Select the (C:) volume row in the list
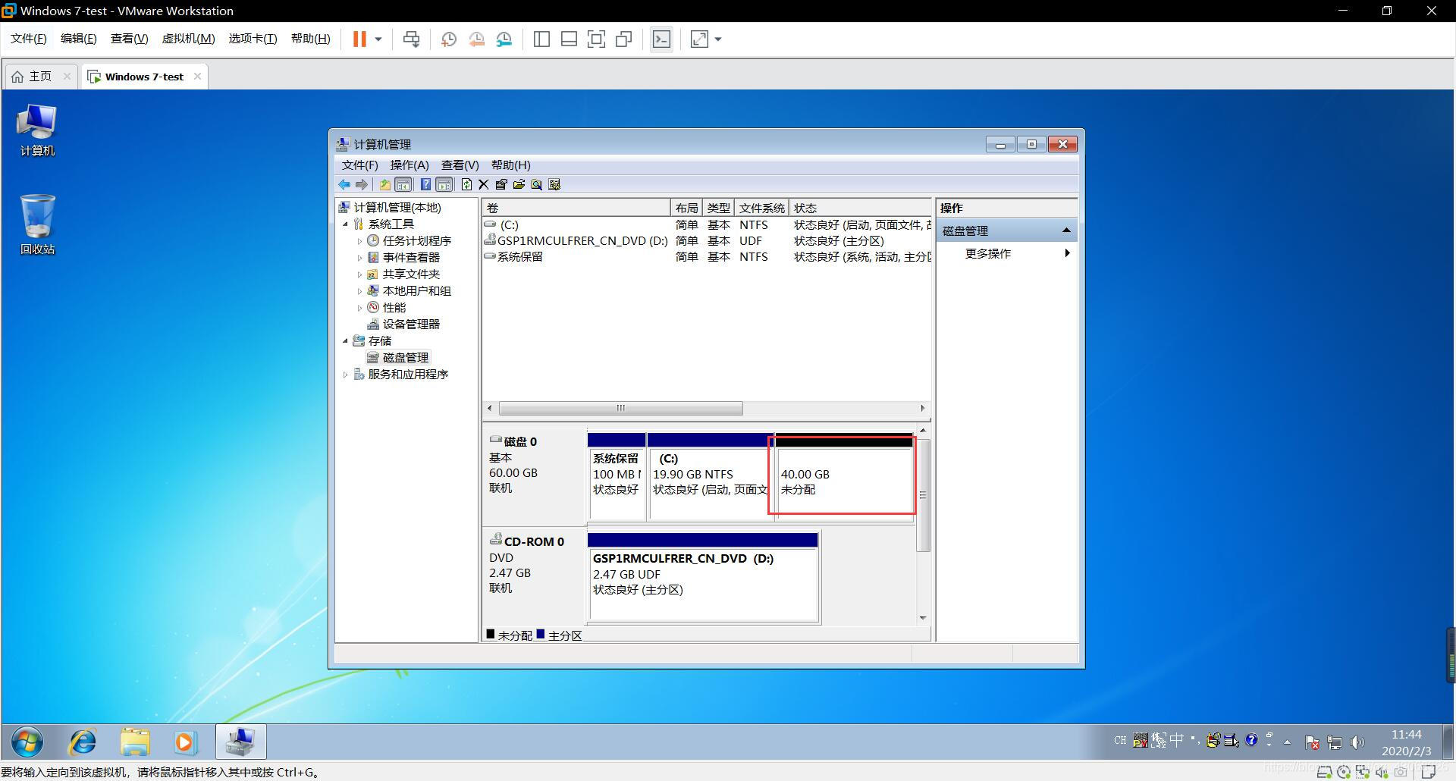Viewport: 1456px width, 781px height. (707, 225)
